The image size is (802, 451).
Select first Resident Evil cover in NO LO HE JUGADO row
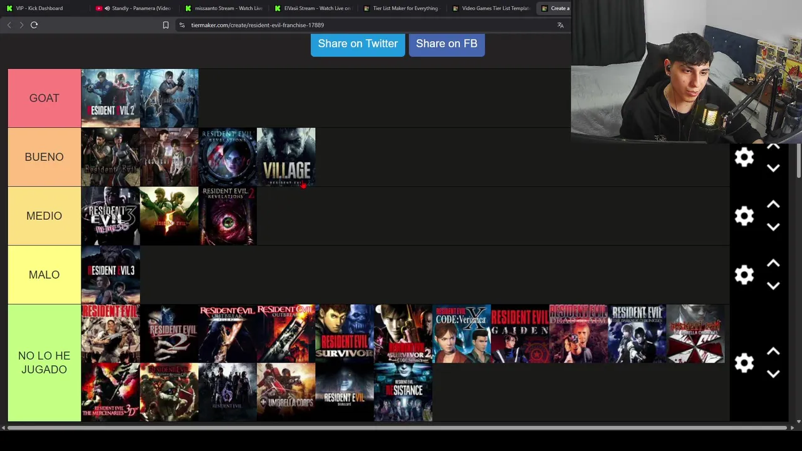pyautogui.click(x=110, y=334)
